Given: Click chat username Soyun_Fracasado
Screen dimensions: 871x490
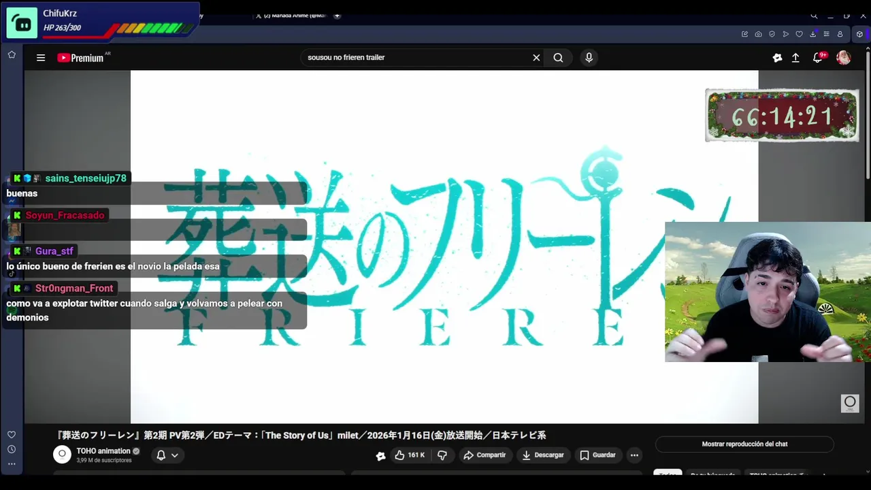Looking at the screenshot, I should coord(65,216).
